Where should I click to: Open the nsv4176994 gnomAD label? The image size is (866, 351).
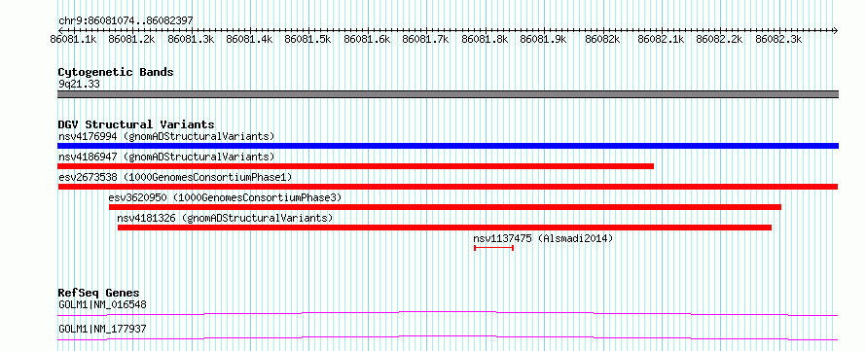[166, 136]
